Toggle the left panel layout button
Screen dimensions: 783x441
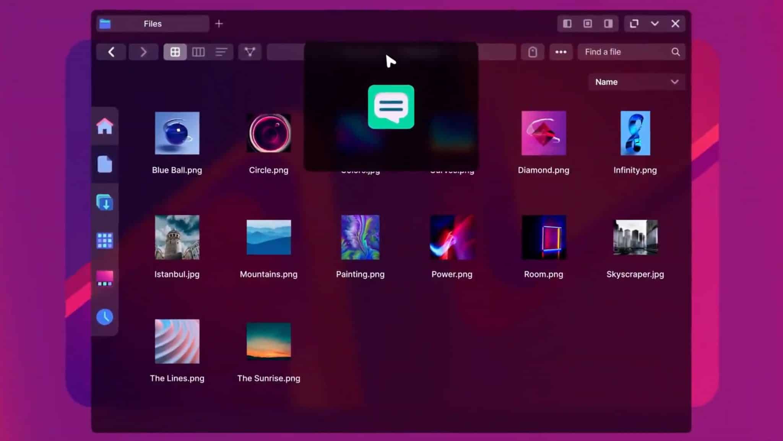567,23
